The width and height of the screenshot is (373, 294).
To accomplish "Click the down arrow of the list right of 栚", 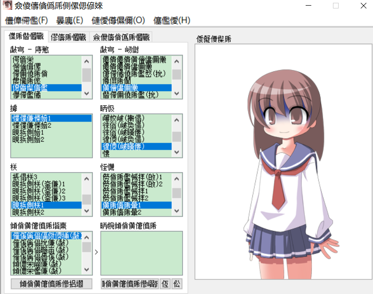I will coord(177,211).
